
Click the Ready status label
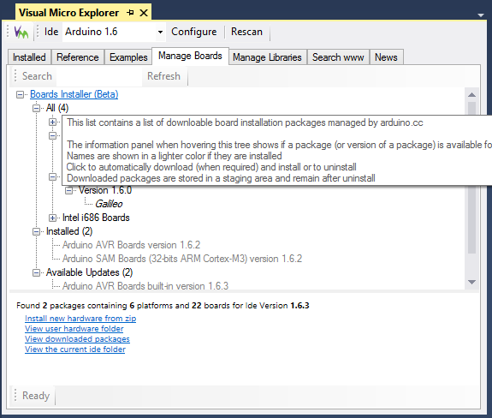(36, 396)
